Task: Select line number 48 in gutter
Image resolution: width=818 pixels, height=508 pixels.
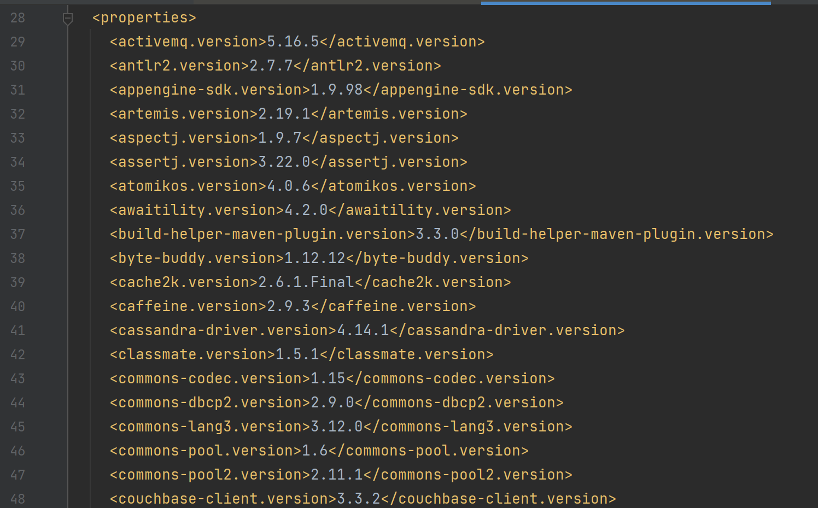Action: 17,499
